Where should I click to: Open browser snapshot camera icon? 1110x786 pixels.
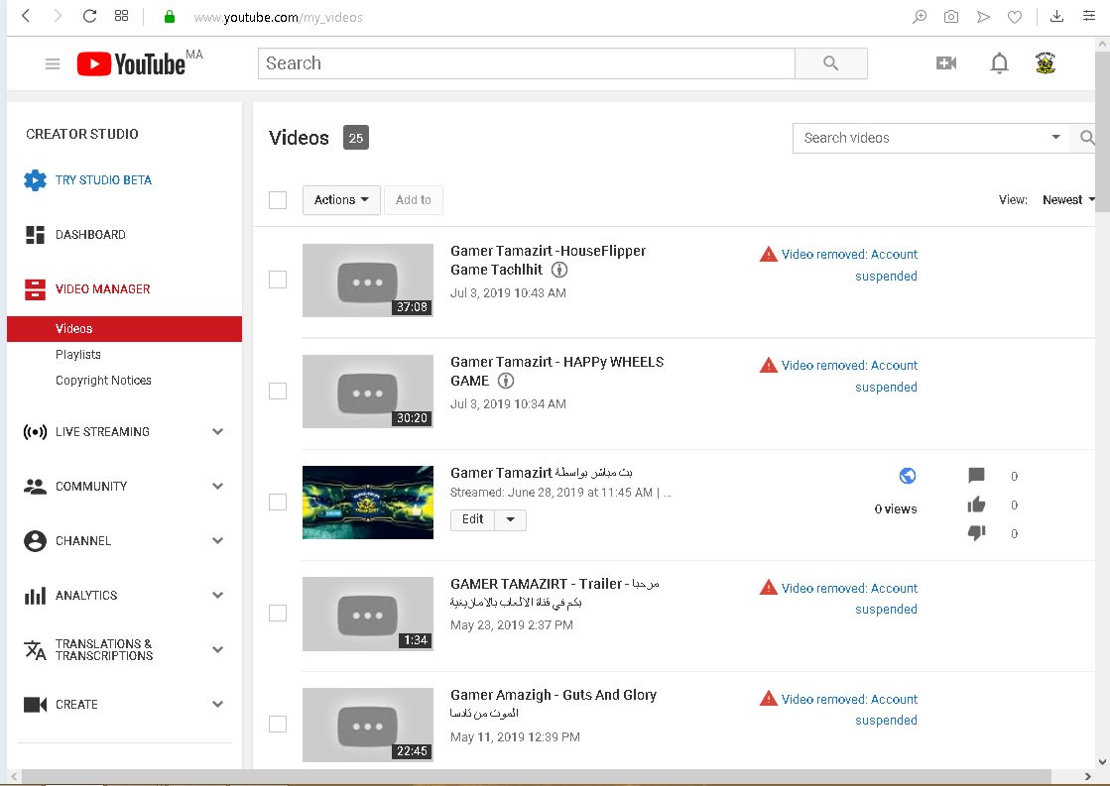pyautogui.click(x=950, y=17)
